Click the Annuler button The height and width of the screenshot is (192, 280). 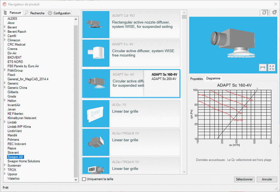pos(267,179)
